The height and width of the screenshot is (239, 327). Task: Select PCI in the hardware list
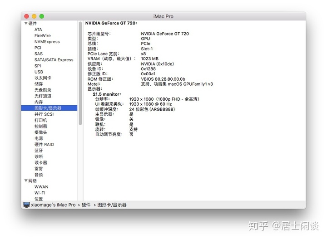(x=38, y=48)
